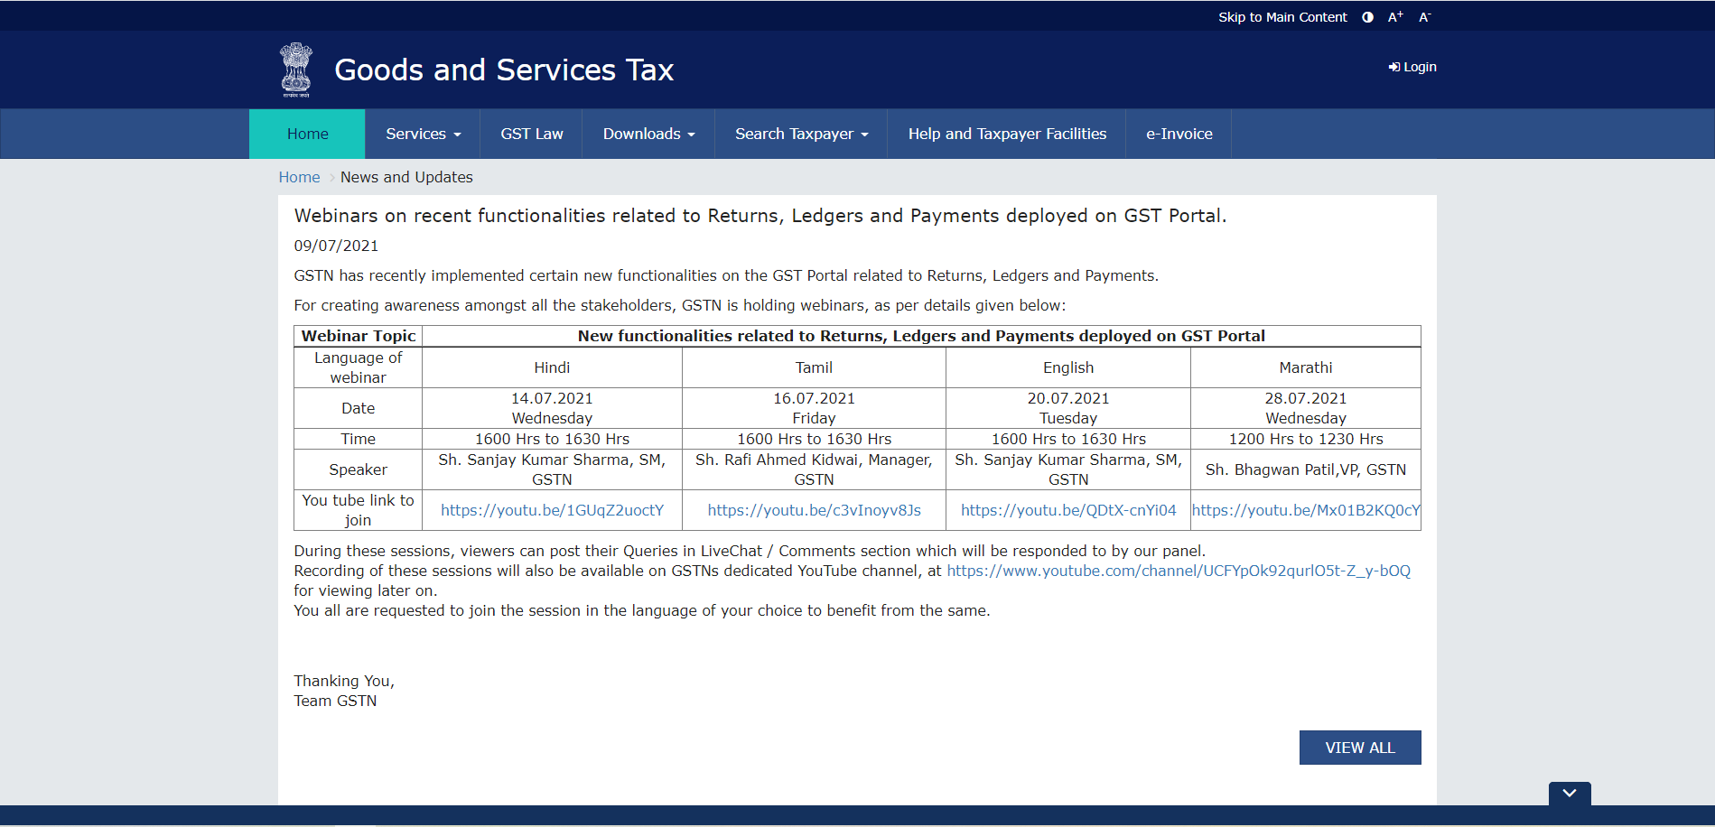The width and height of the screenshot is (1715, 827).
Task: Open the GST Law menu item
Action: click(531, 134)
